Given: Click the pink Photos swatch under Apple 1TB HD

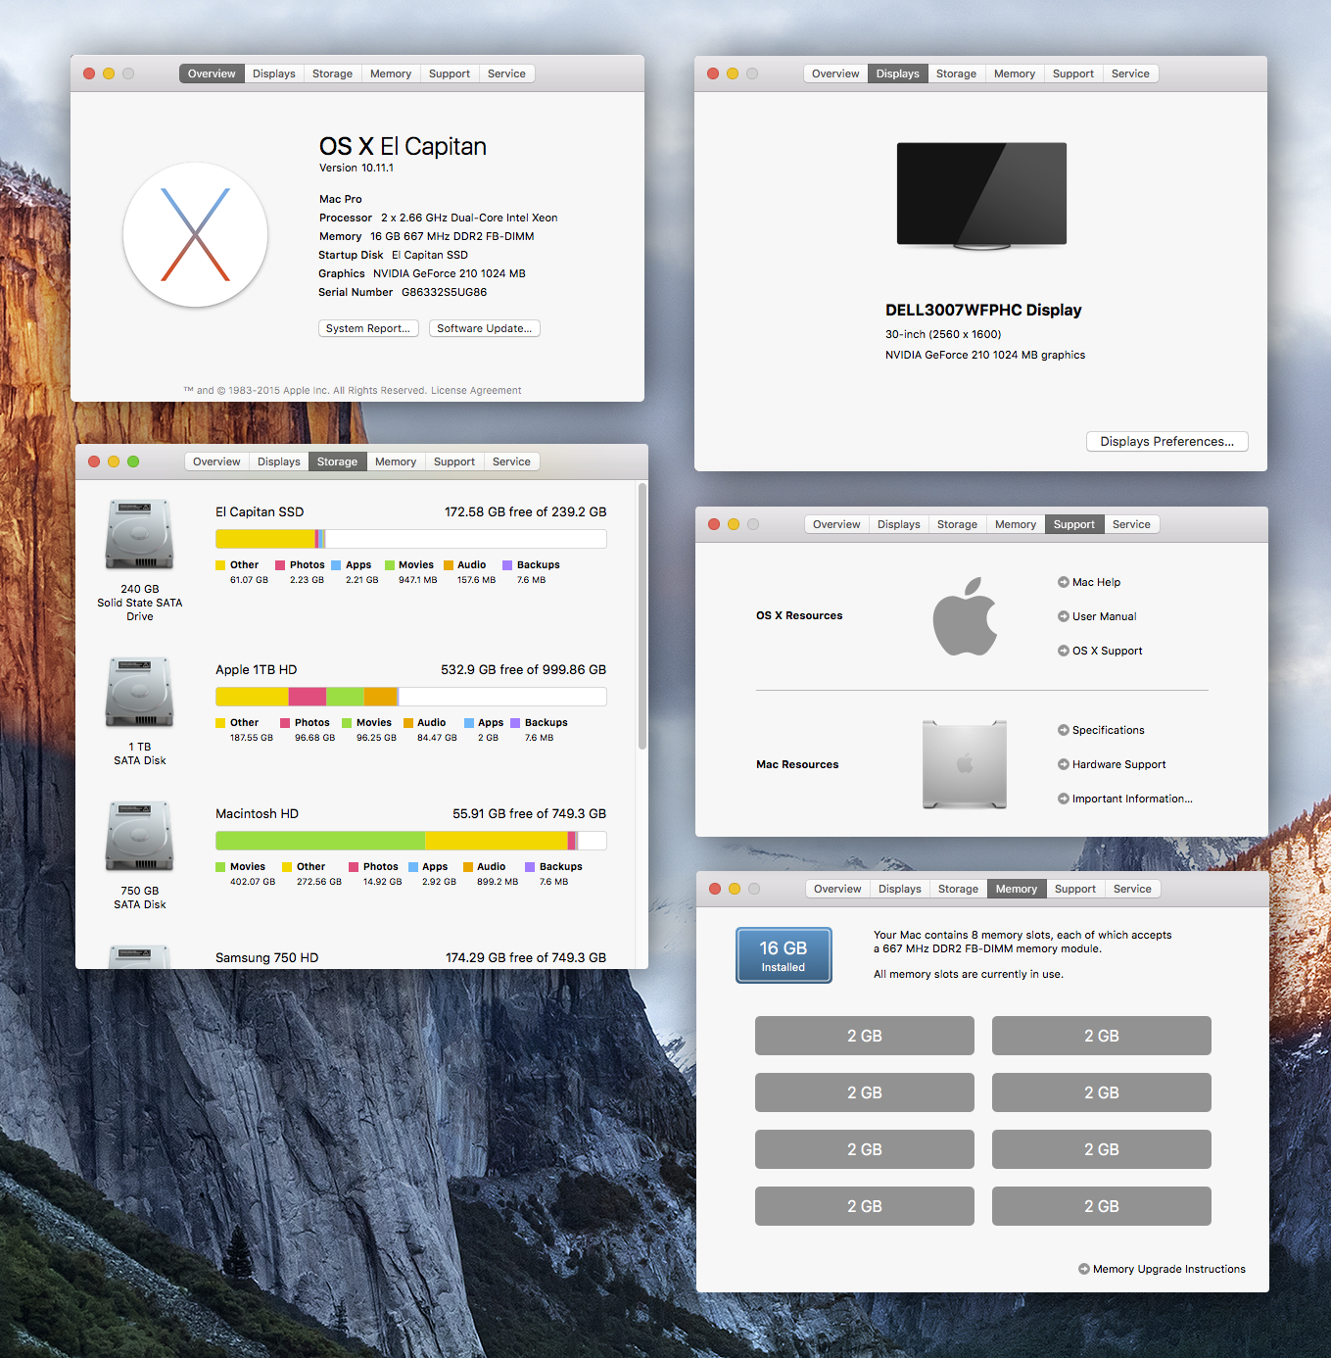Looking at the screenshot, I should click(x=285, y=723).
